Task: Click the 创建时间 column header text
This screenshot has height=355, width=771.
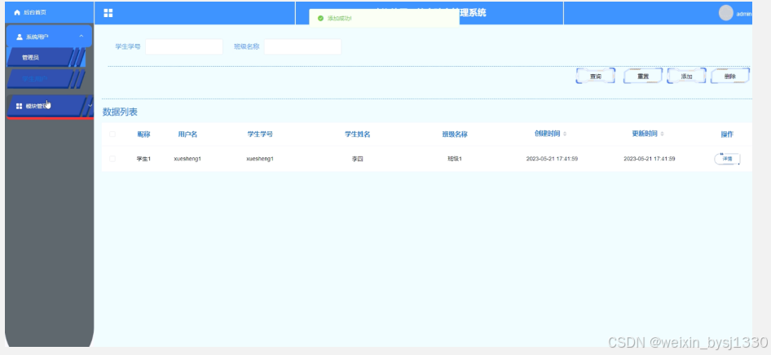Action: point(547,134)
